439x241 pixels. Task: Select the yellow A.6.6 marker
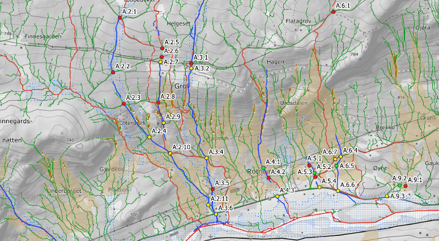[x=338, y=191]
